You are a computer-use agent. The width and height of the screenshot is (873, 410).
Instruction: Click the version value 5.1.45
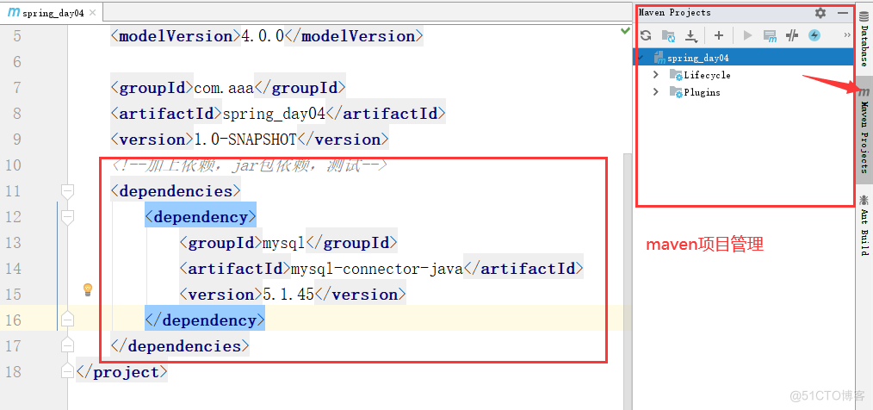(x=288, y=294)
